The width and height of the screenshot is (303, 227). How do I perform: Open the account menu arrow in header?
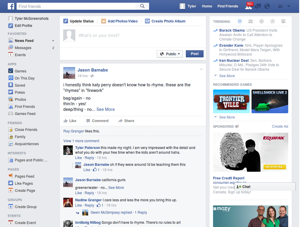(x=289, y=6)
